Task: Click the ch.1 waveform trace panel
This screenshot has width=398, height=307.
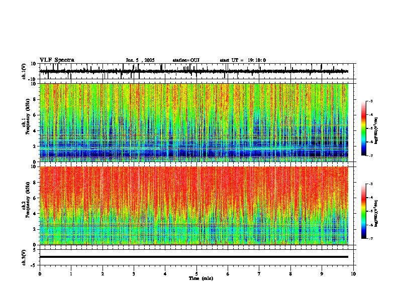Action: [x=197, y=71]
